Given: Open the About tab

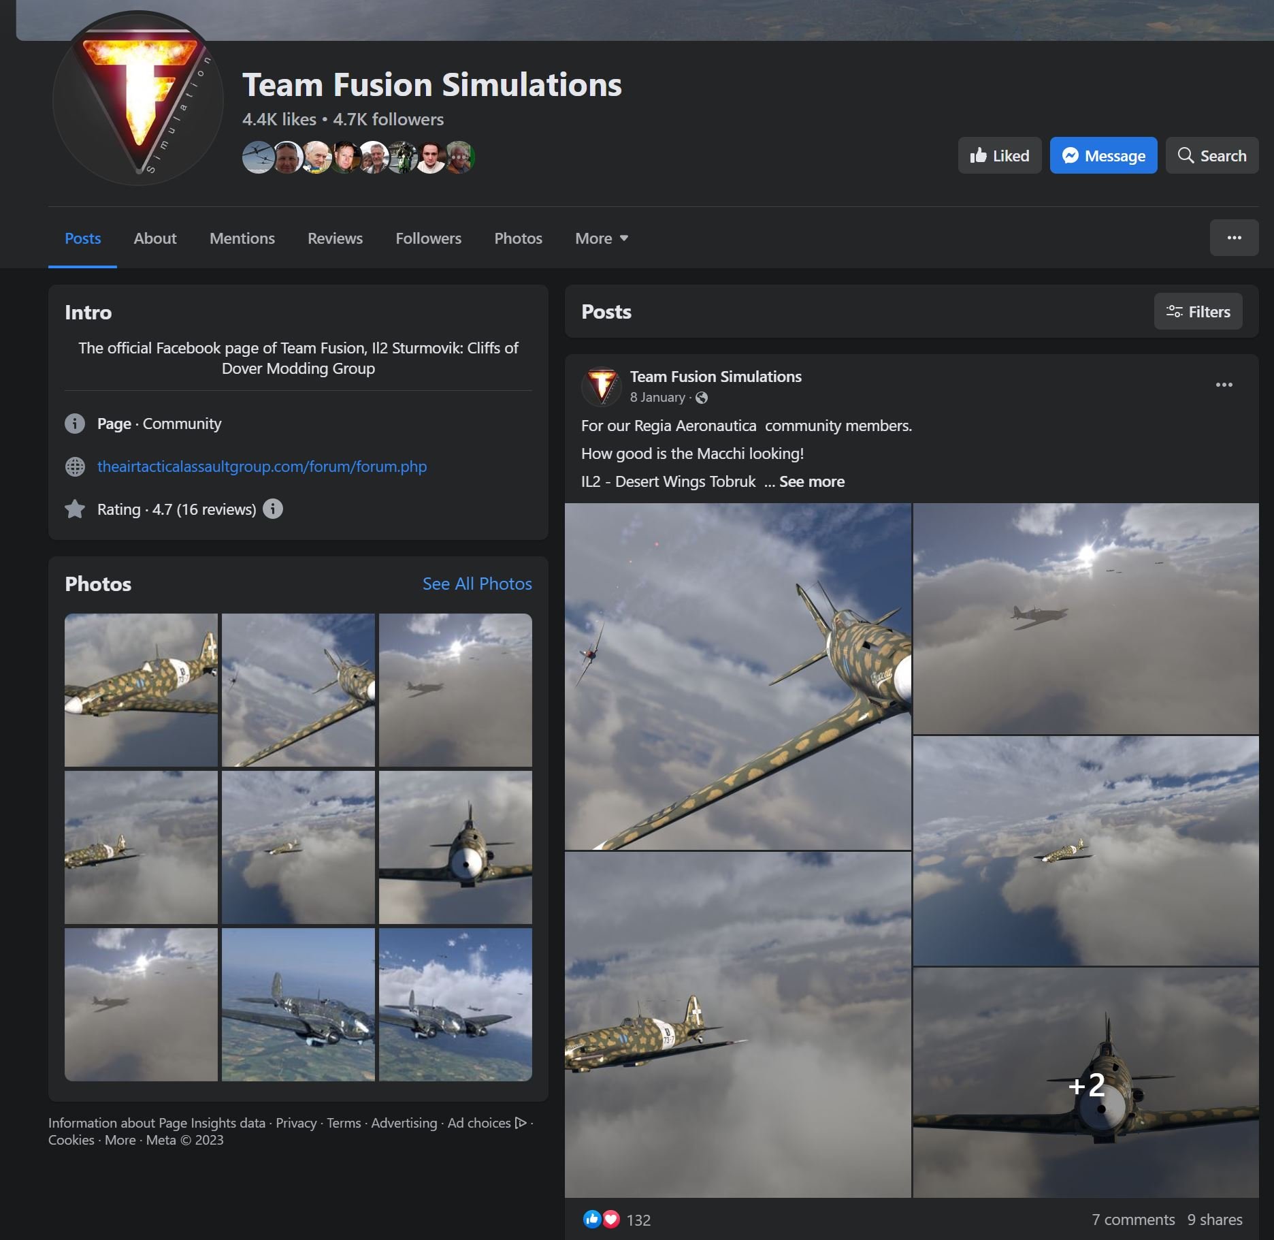Looking at the screenshot, I should [x=155, y=238].
